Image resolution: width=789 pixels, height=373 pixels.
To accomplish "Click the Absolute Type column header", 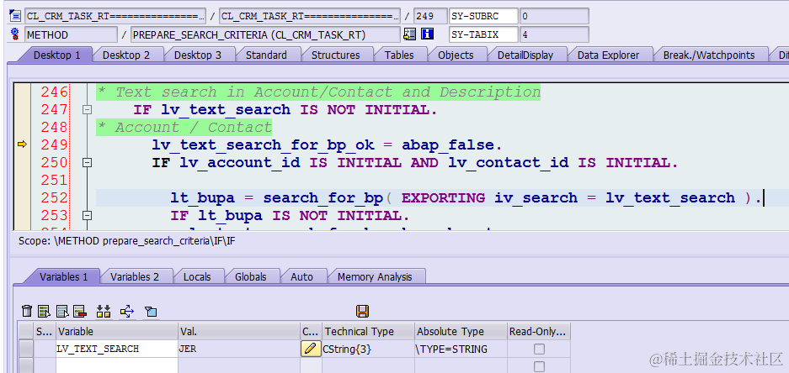I will pos(461,331).
